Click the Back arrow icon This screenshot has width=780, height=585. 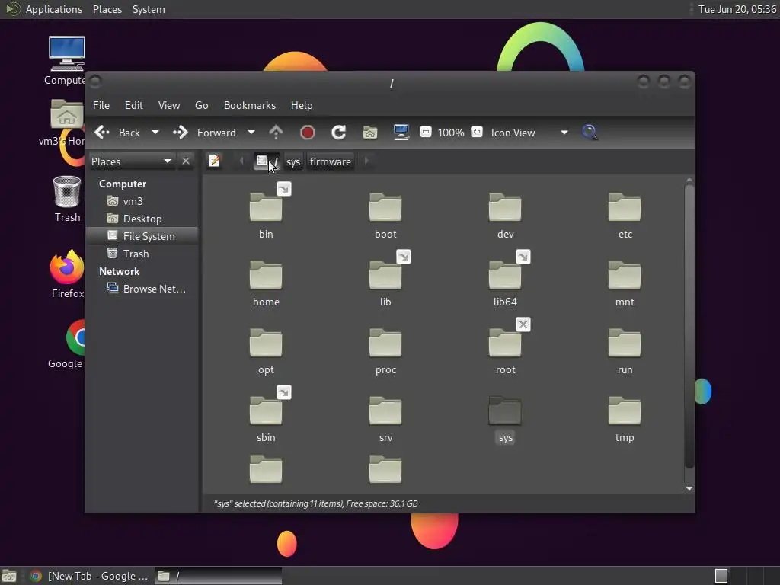point(102,133)
